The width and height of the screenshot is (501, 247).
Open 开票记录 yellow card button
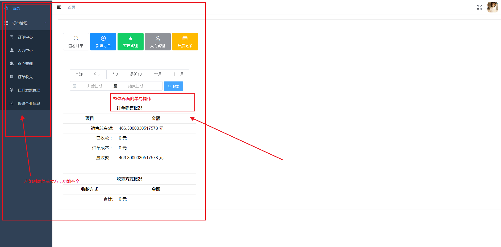185,42
